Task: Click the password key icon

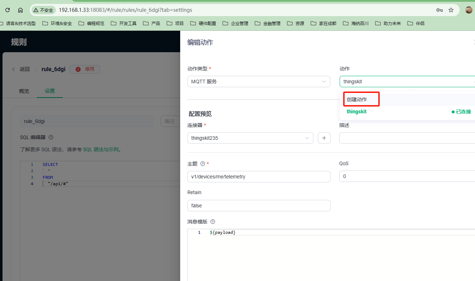Action: pos(439,10)
